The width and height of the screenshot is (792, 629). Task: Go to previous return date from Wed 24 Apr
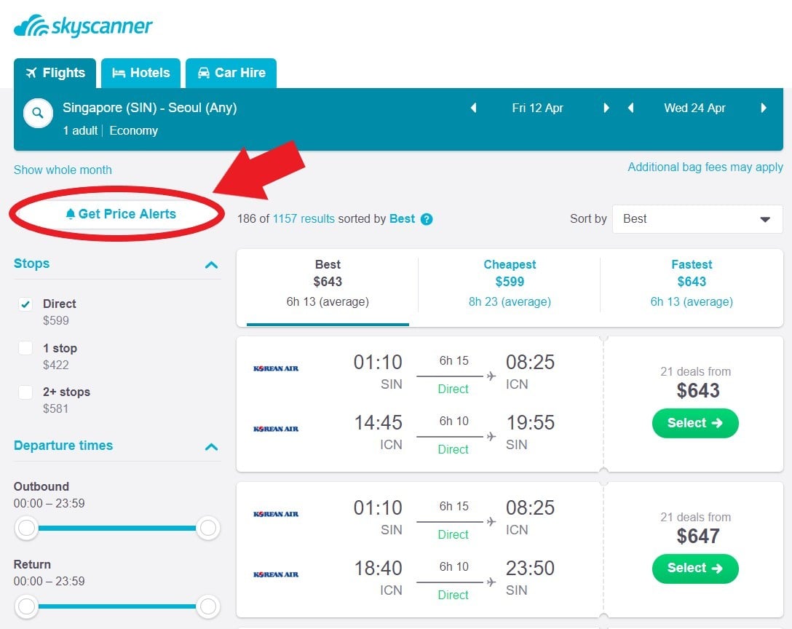630,108
